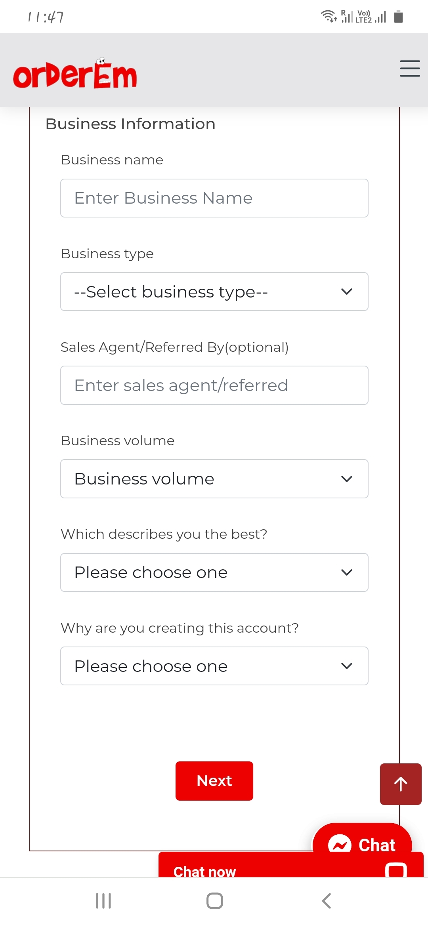428x927 pixels.
Task: Tap the Chat now bar
Action: point(238,870)
